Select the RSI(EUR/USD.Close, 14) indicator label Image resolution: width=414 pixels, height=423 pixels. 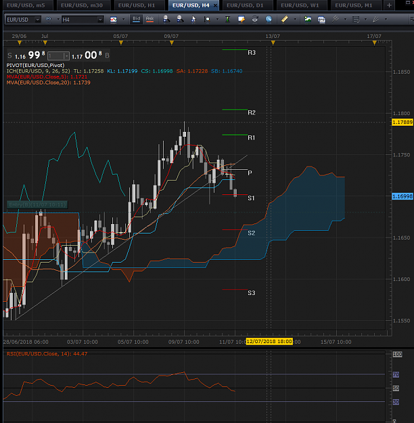[47, 354]
